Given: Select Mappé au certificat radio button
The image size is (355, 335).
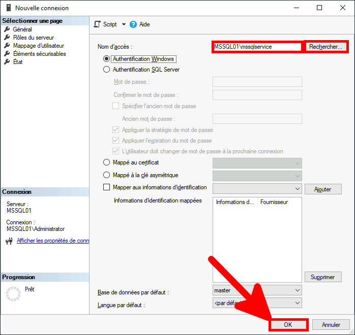Looking at the screenshot, I should 106,162.
